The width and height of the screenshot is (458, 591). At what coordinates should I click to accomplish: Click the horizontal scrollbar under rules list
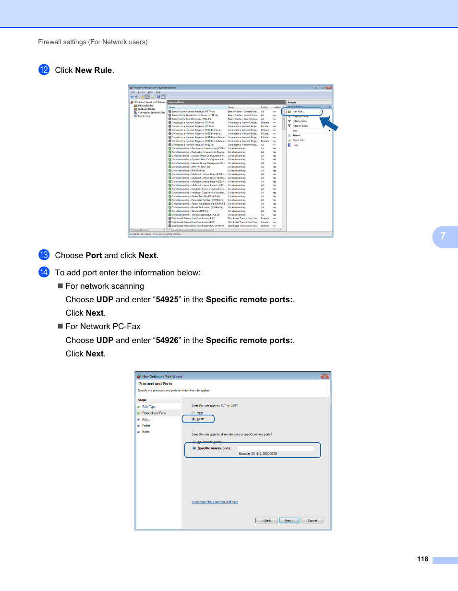pyautogui.click(x=226, y=229)
